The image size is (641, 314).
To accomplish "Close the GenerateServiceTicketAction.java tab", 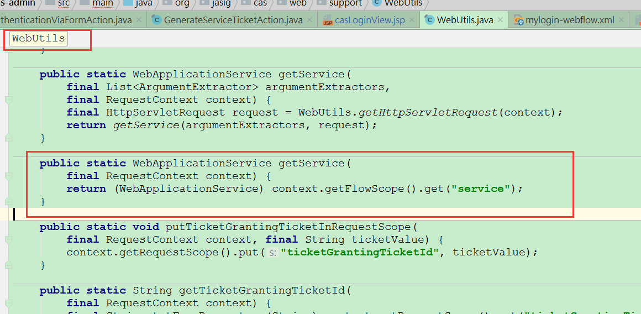I will (309, 20).
